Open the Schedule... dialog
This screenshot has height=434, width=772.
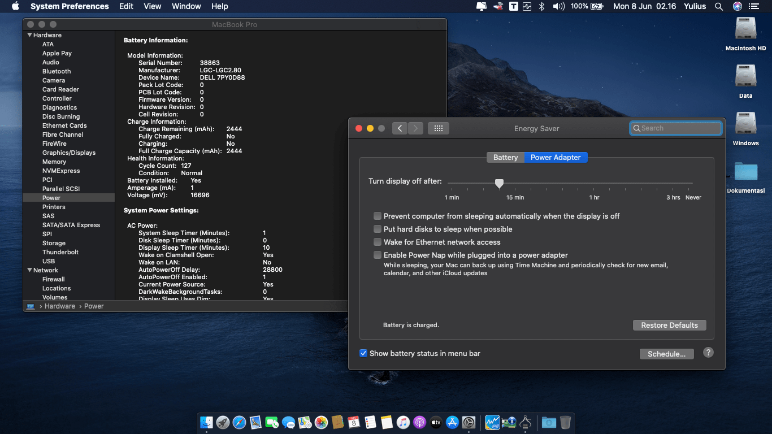coord(667,354)
